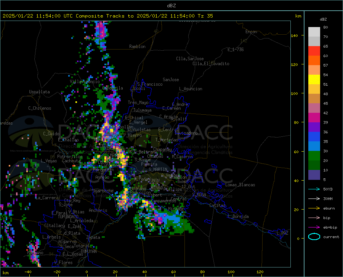Select the L_Asuncion label
This screenshot has height=277, width=343.
coord(191,89)
